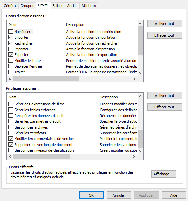This screenshot has height=201, width=188.
Task: Click Activer tout for action rights
Action: (x=165, y=24)
